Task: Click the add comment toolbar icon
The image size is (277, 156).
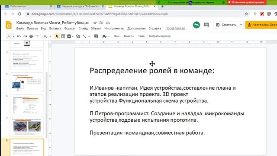Action: click(x=96, y=36)
